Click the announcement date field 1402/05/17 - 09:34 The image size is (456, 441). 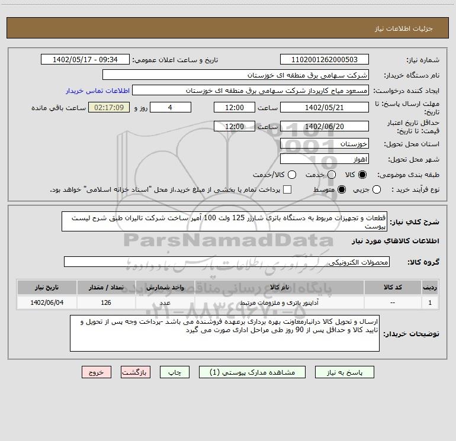(85, 59)
